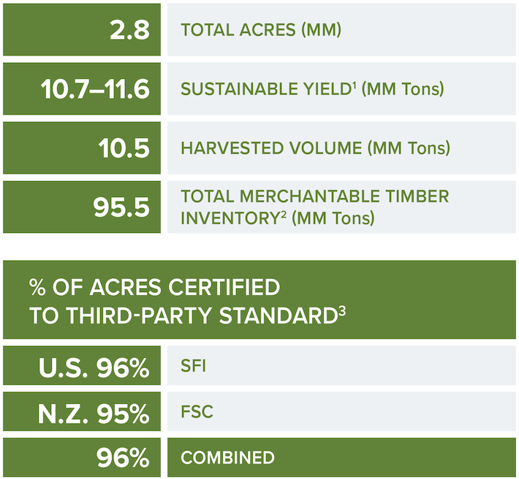Click footnote 3 superscript after STANDARD

coord(342,311)
